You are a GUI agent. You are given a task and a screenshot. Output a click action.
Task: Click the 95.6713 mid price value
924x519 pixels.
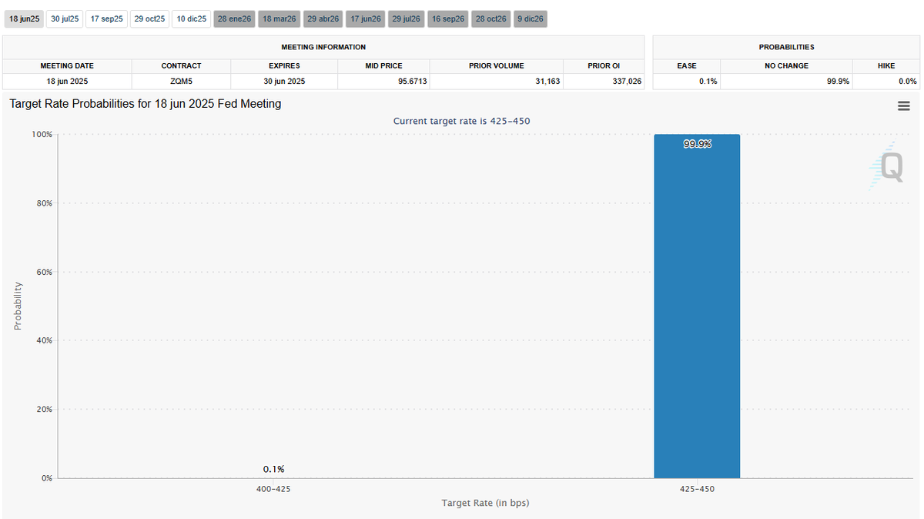tap(412, 81)
